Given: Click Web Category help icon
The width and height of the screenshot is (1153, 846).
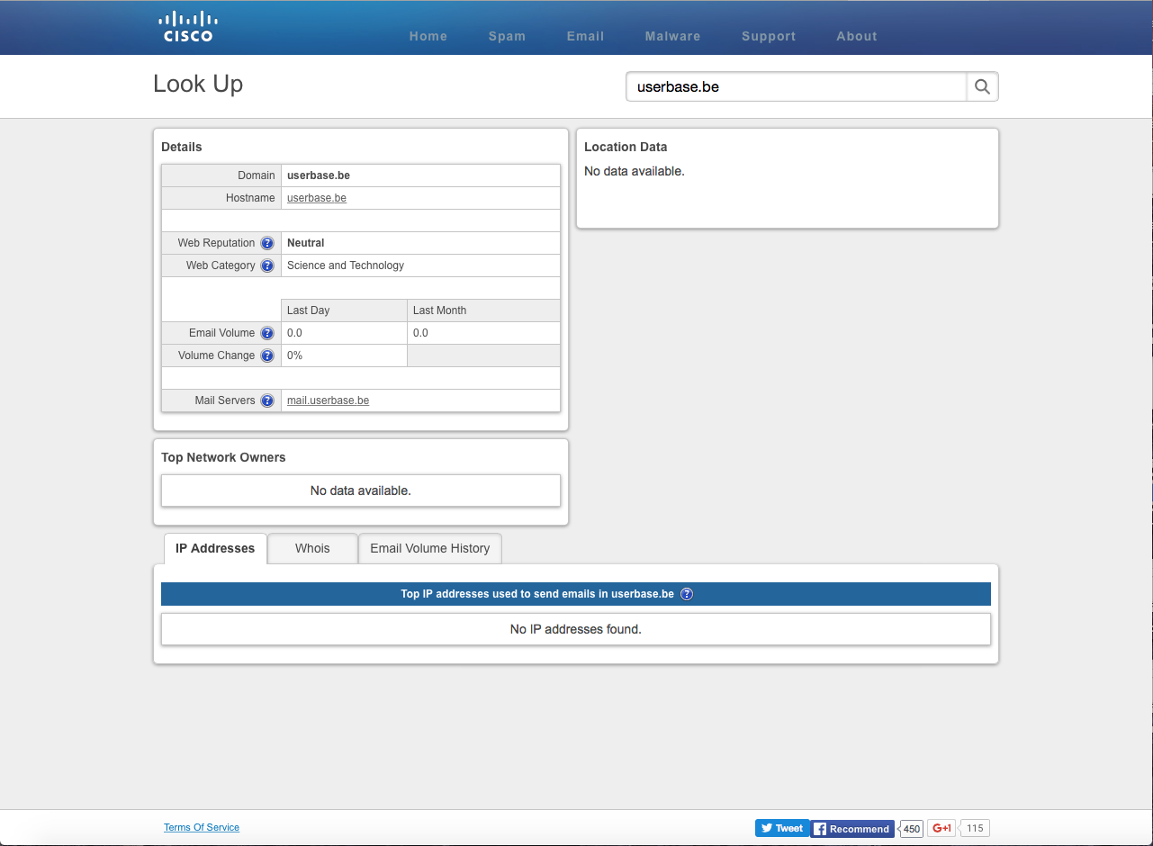Looking at the screenshot, I should (x=267, y=265).
